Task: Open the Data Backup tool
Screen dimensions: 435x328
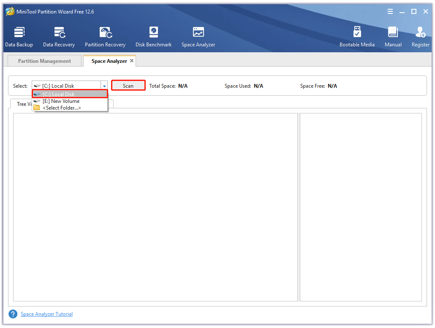Action: point(19,36)
